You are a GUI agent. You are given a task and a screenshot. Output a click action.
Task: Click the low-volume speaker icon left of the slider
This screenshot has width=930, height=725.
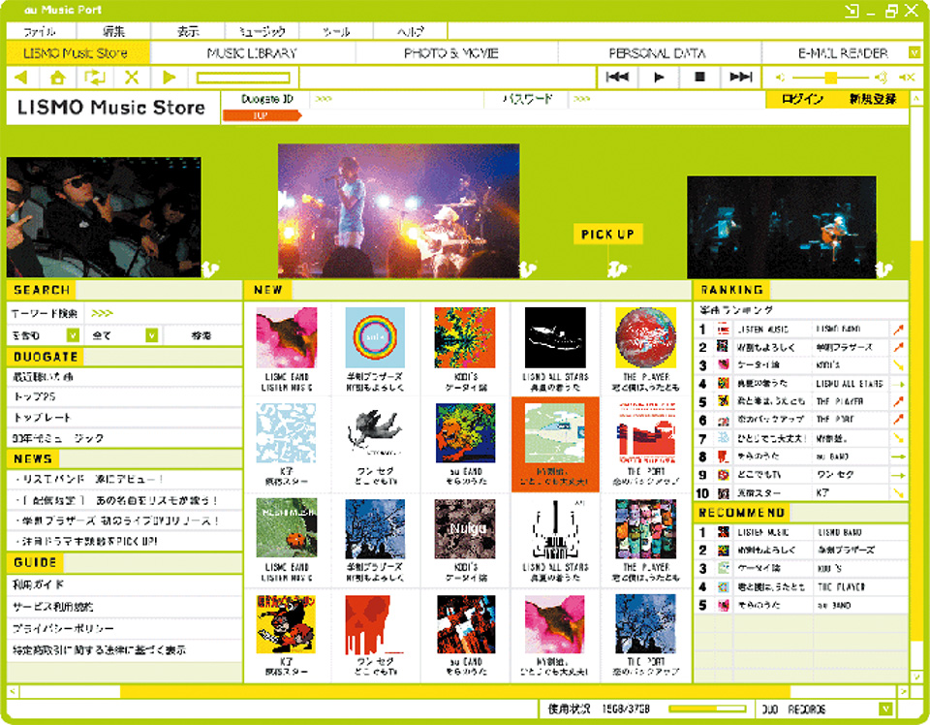coord(779,78)
